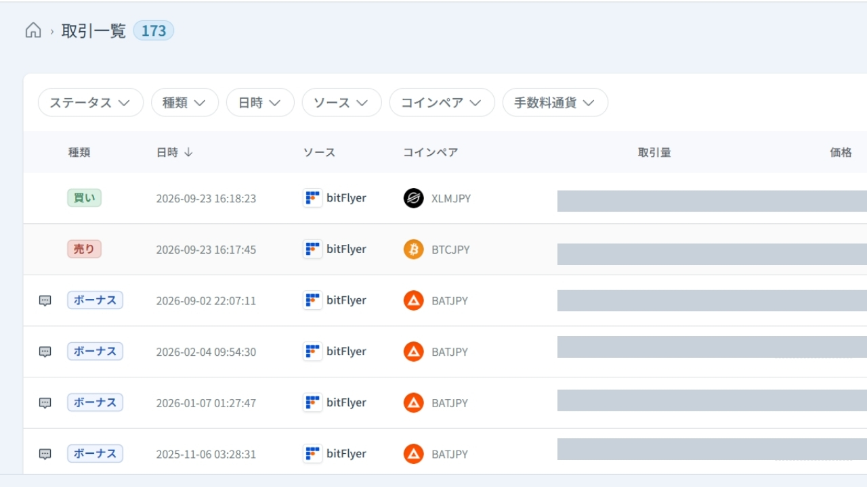Click the ソース column header

[x=319, y=153]
